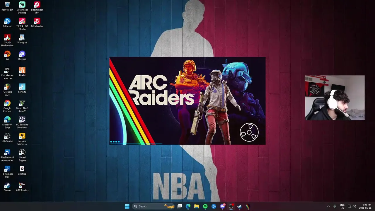Expand the hidden system tray icons
The image size is (375, 211).
328,206
